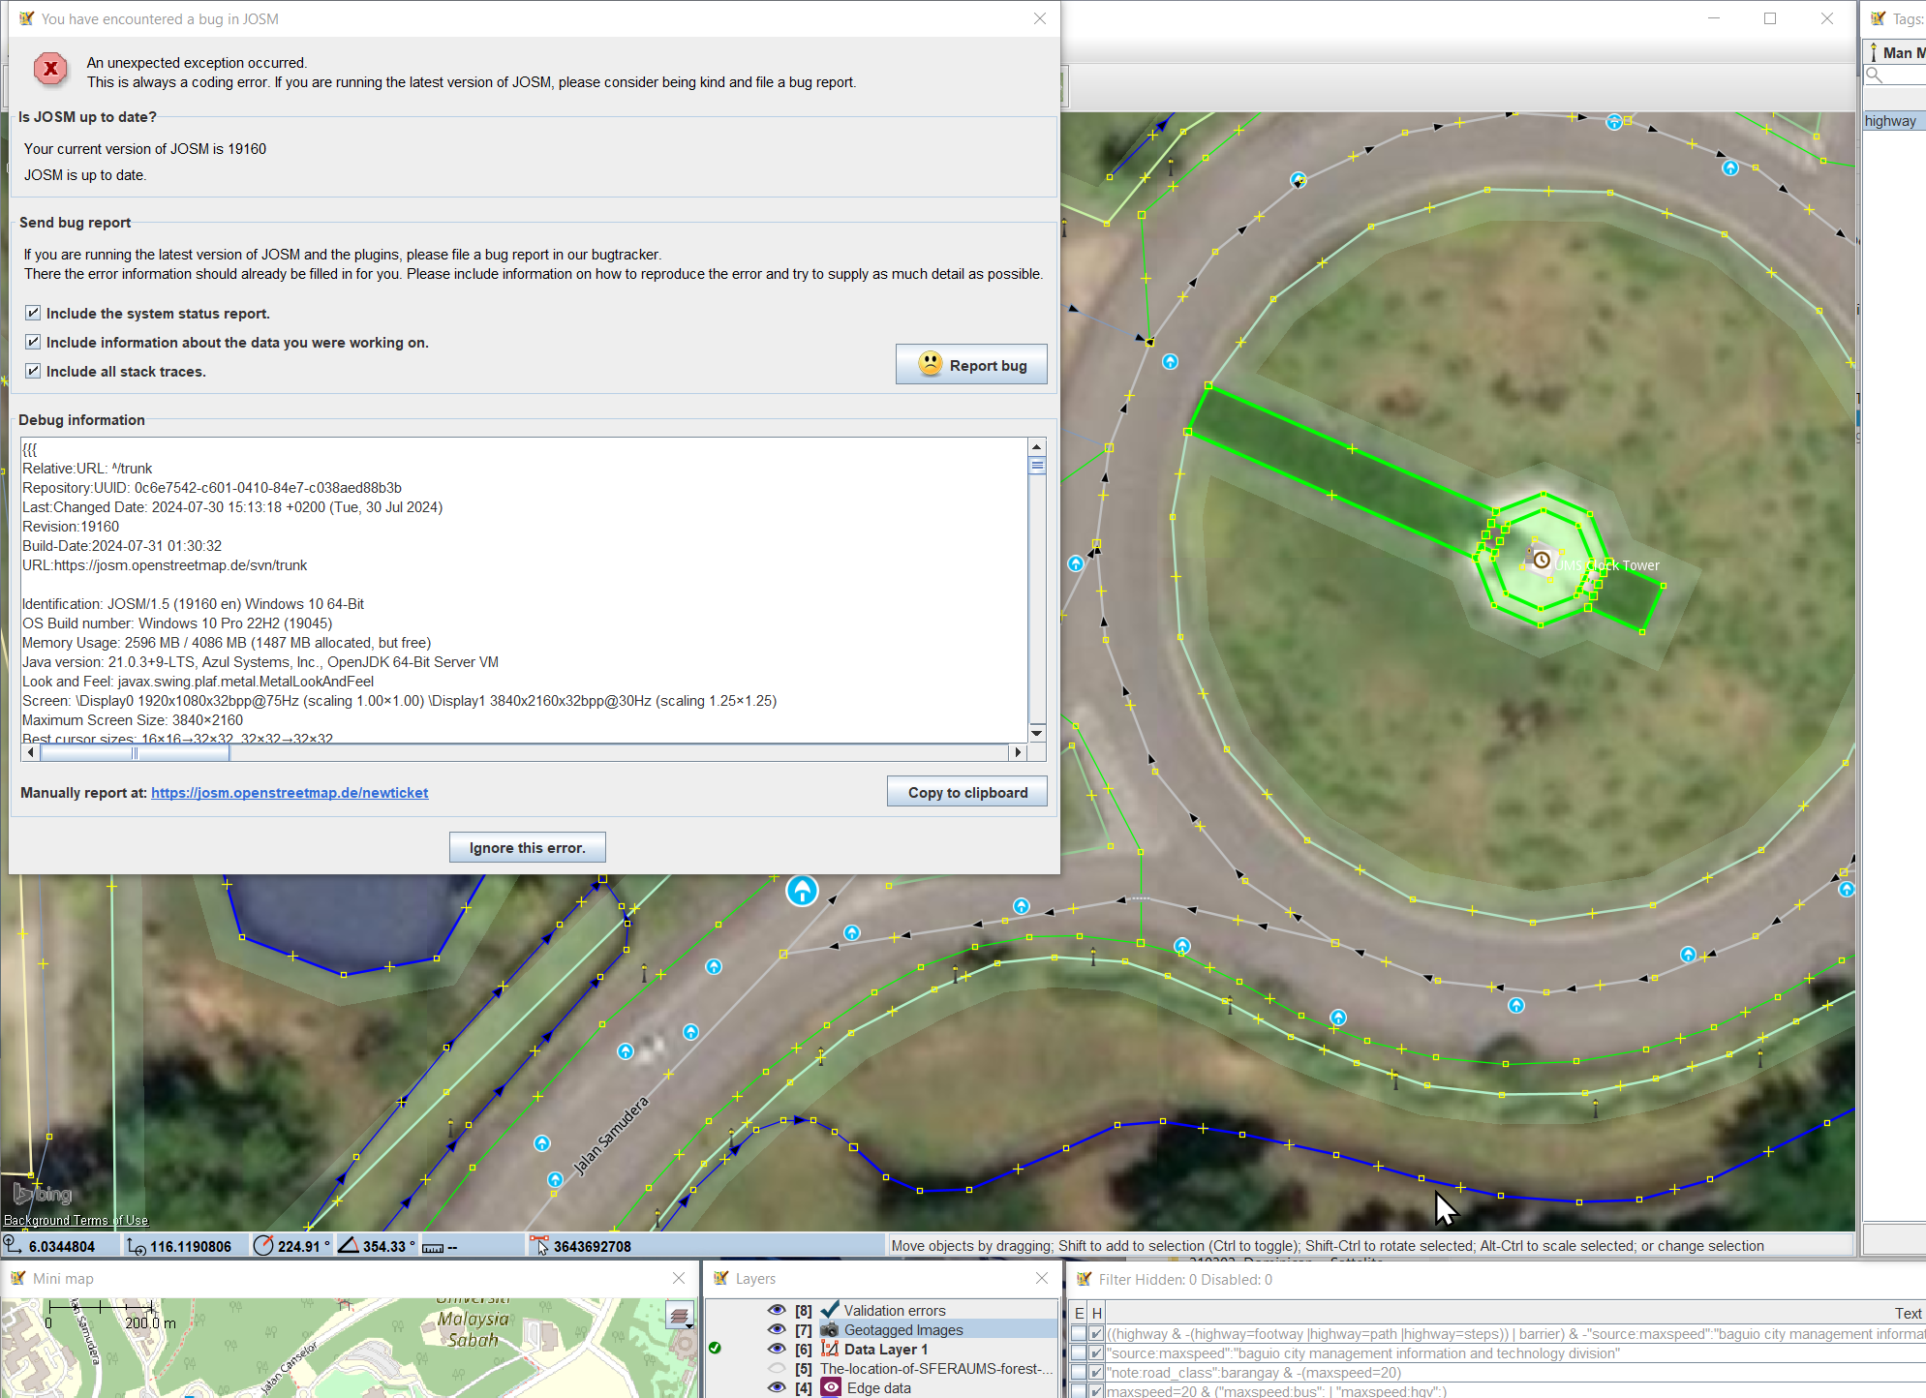
Task: Close the Layers panel
Action: click(x=1042, y=1278)
